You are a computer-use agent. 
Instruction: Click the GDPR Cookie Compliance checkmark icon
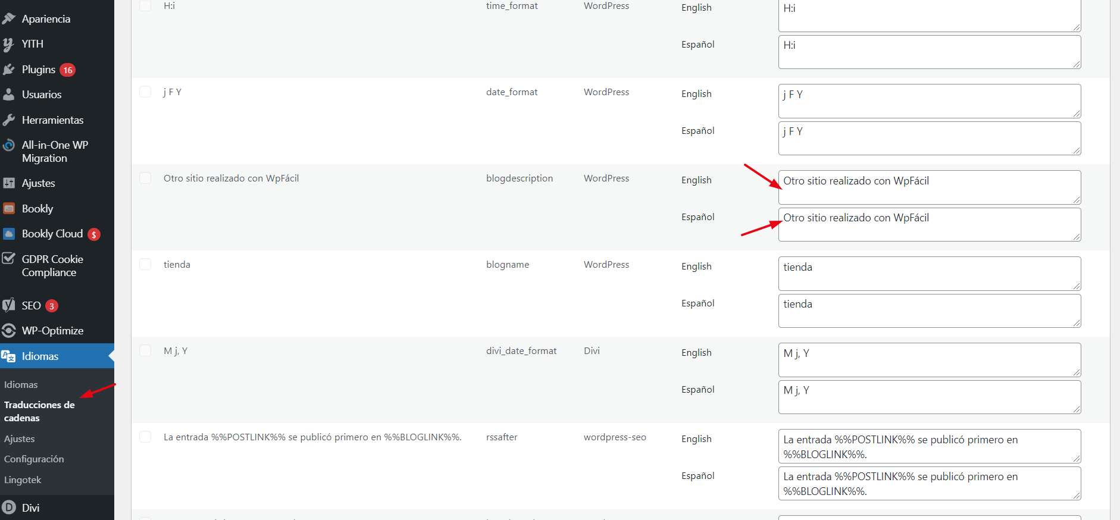9,259
